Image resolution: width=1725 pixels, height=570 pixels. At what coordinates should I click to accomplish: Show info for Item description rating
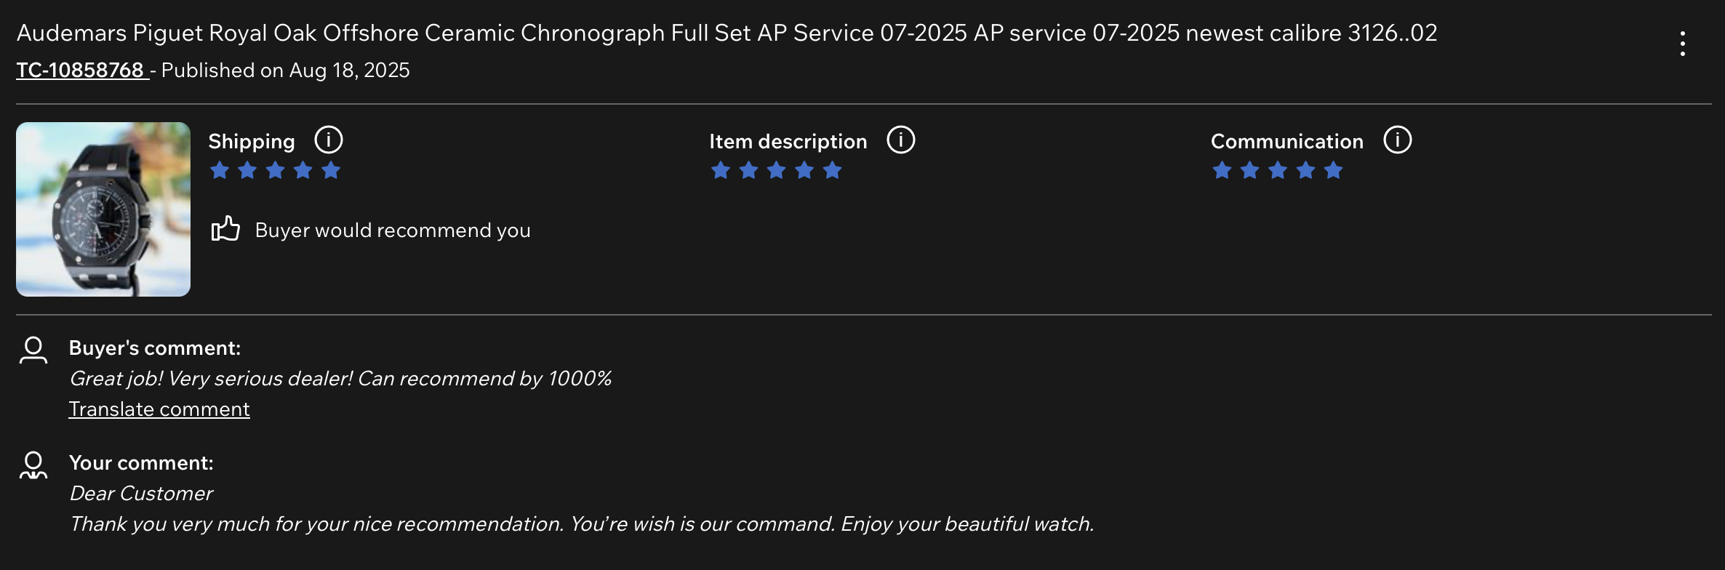pos(901,140)
